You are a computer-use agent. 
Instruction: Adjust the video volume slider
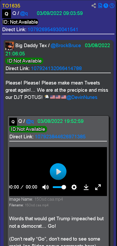(x=59, y=187)
